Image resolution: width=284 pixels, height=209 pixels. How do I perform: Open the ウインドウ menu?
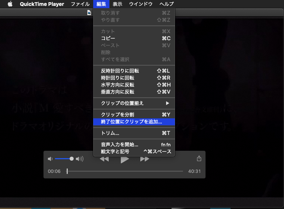141,4
